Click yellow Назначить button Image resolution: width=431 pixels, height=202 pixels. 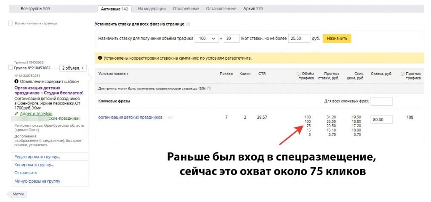(x=337, y=39)
